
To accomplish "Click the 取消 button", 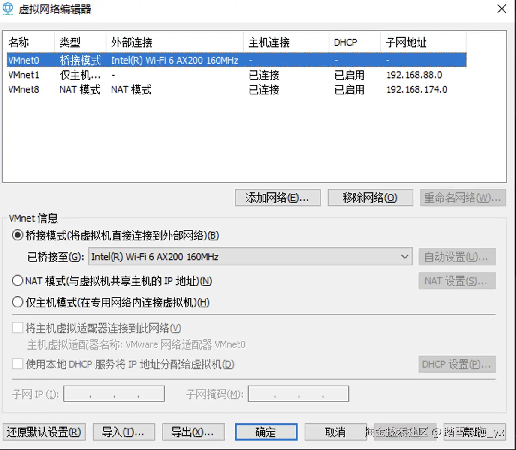I will coord(335,432).
